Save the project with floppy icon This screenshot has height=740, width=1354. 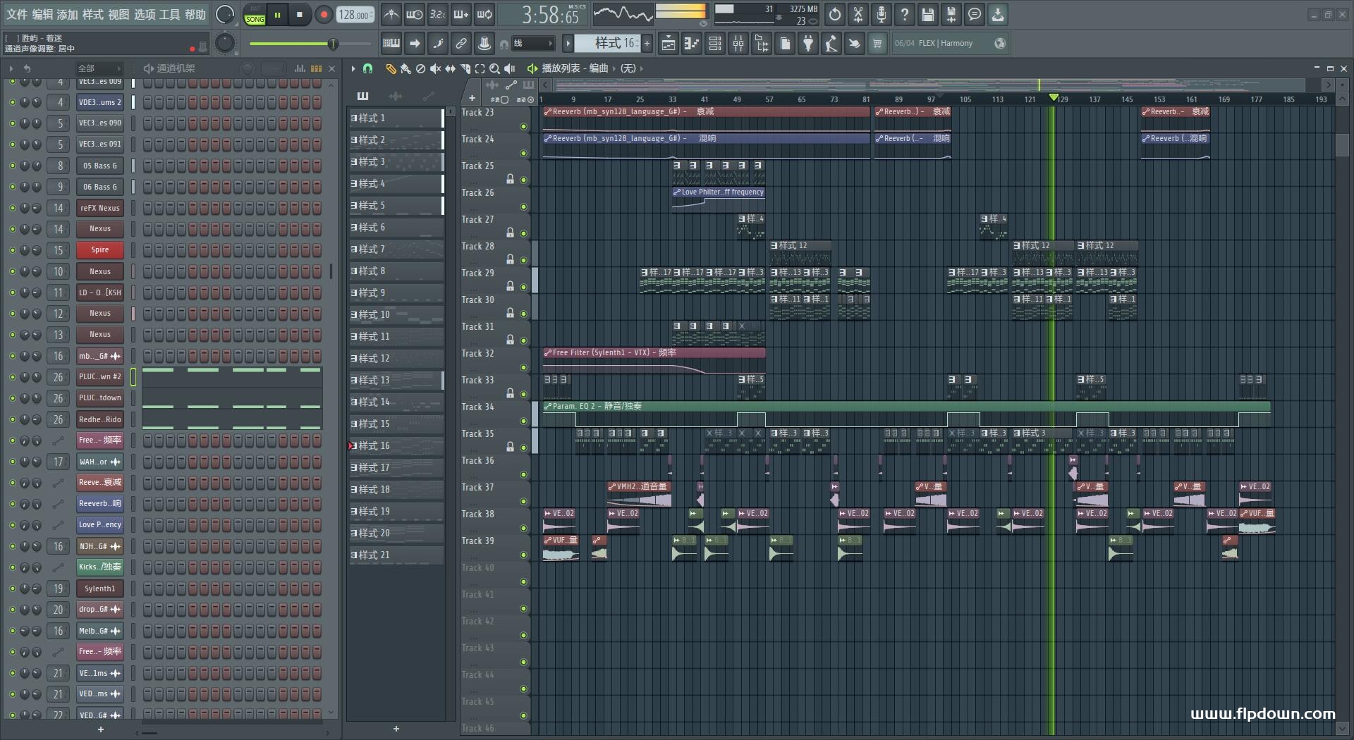click(x=928, y=14)
